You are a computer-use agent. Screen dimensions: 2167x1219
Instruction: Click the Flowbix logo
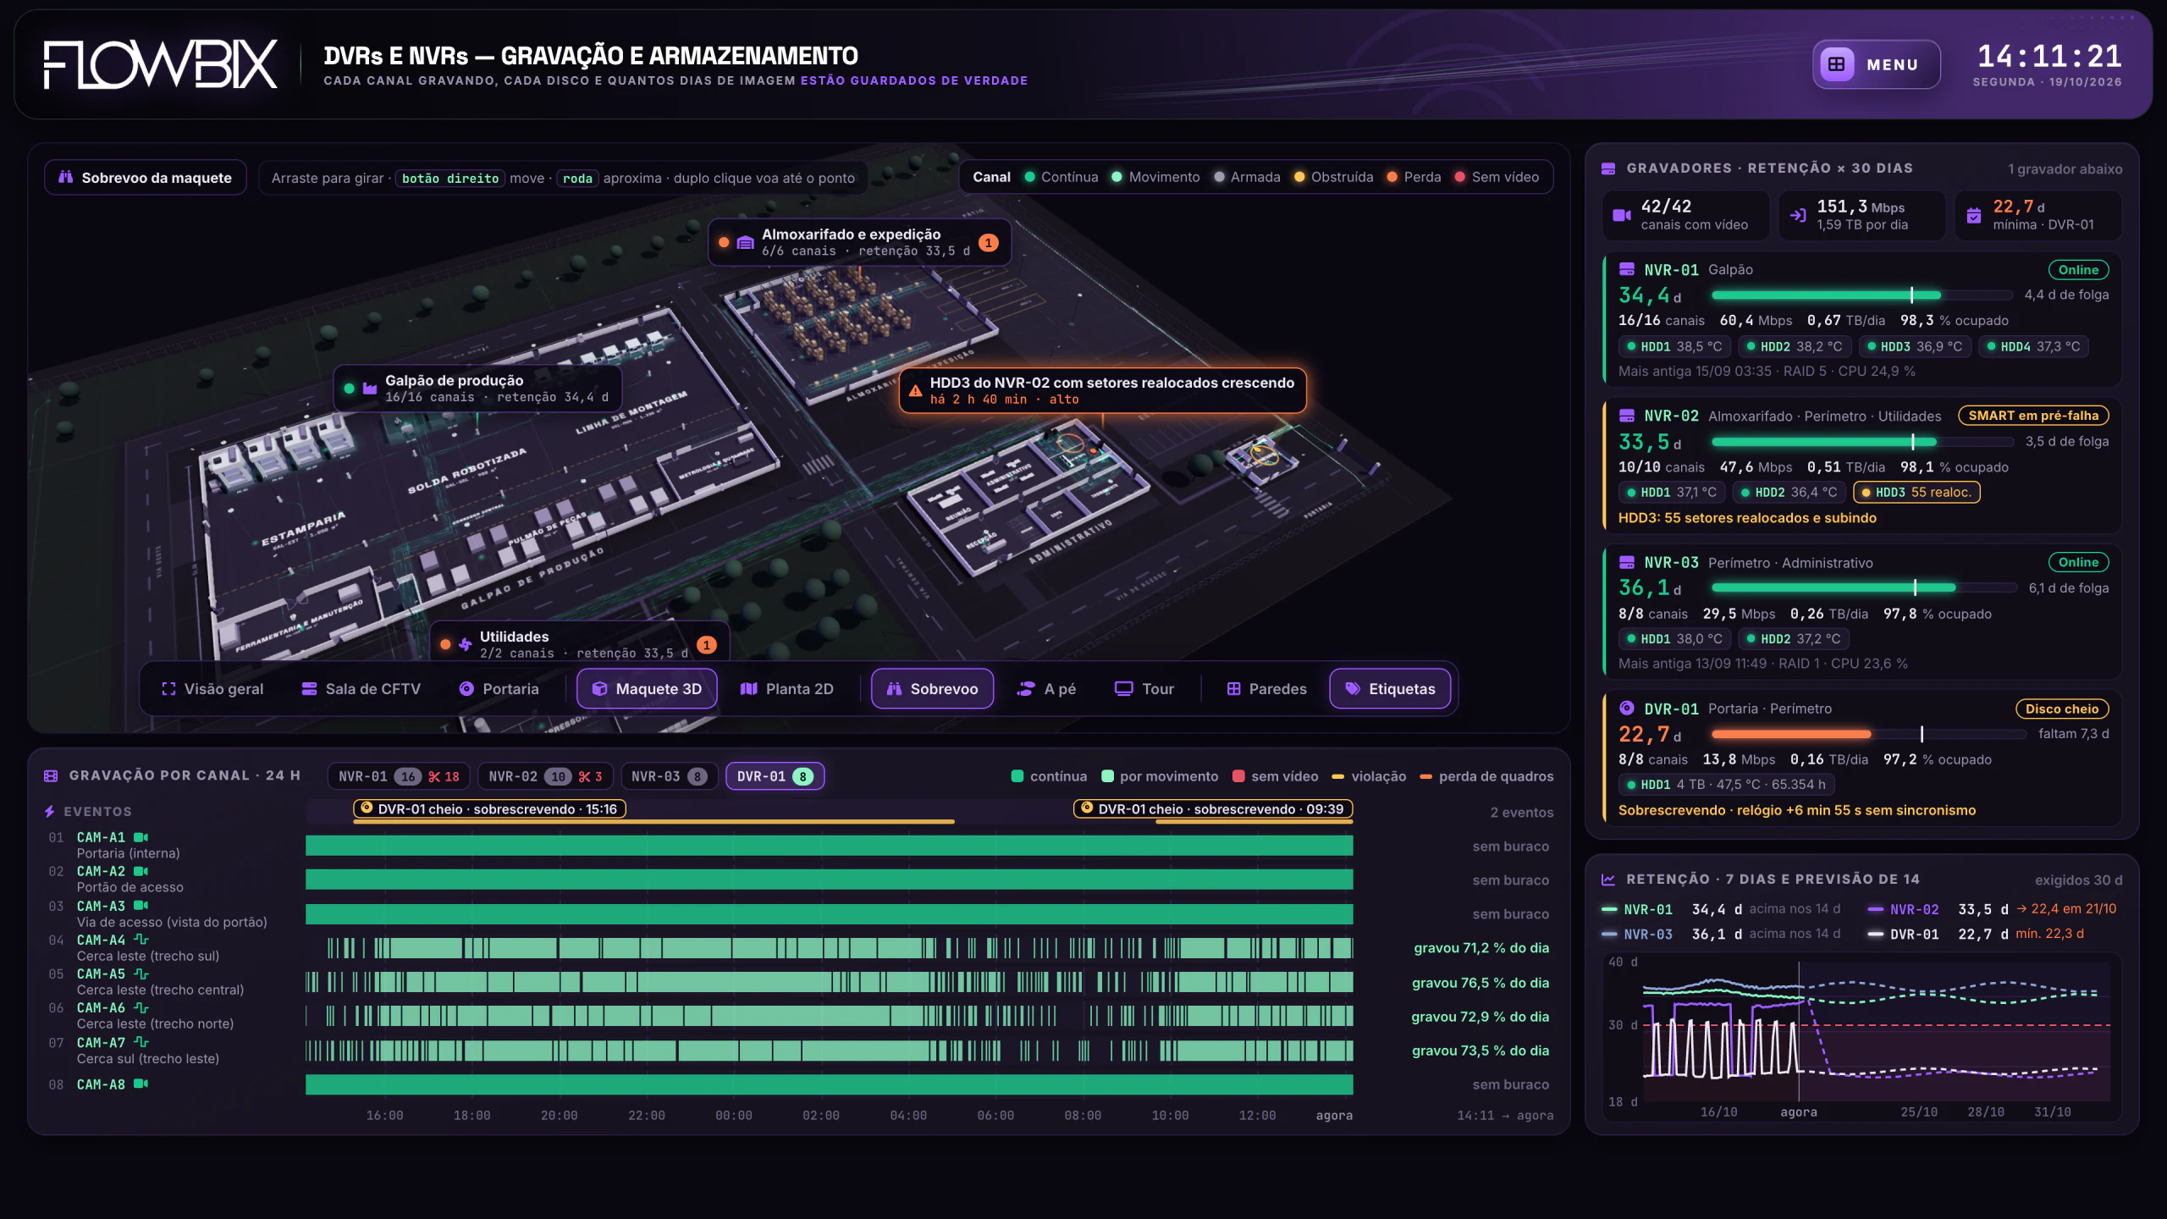160,64
